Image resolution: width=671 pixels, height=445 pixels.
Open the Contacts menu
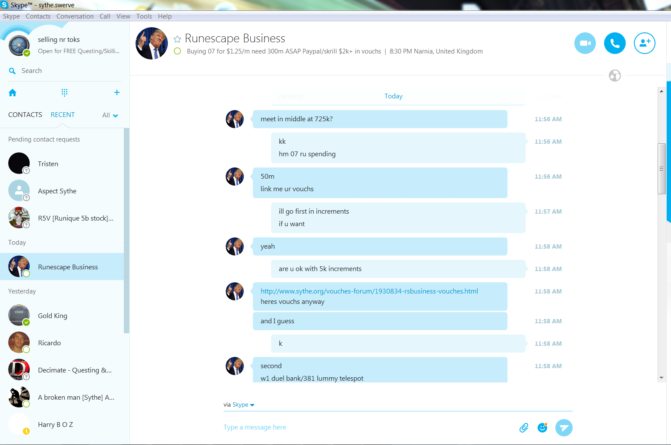click(38, 16)
